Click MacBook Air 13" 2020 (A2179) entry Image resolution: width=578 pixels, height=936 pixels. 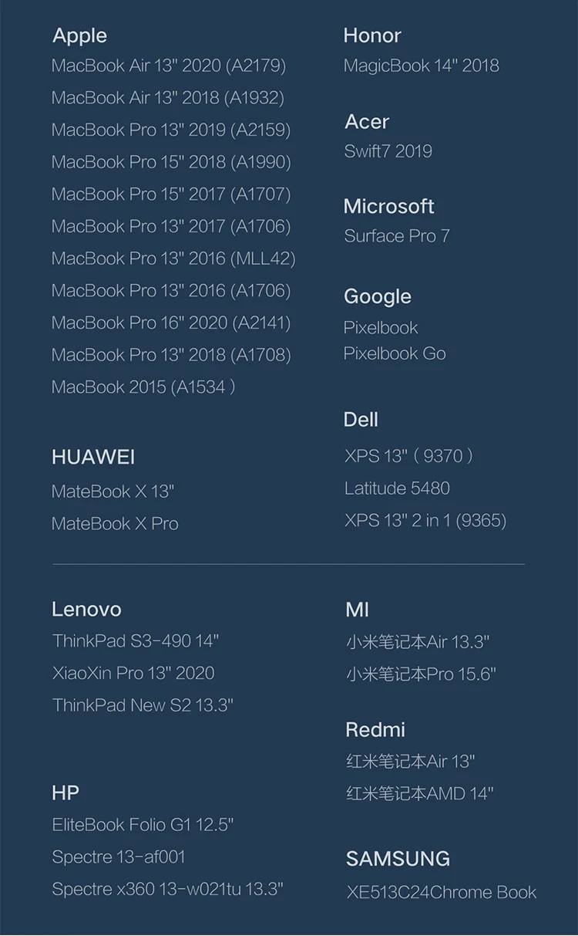[x=169, y=66]
